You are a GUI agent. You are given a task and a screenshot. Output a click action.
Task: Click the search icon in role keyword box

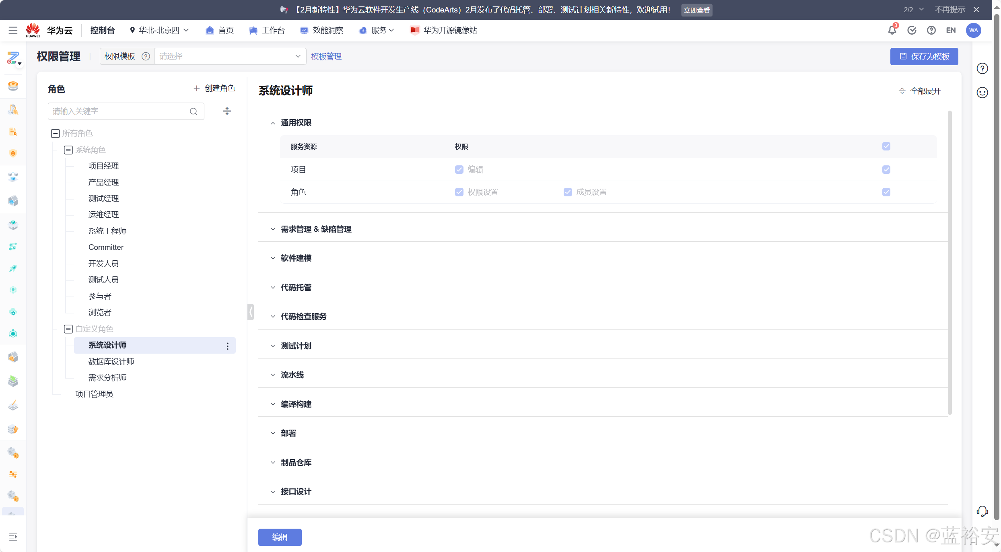[194, 111]
